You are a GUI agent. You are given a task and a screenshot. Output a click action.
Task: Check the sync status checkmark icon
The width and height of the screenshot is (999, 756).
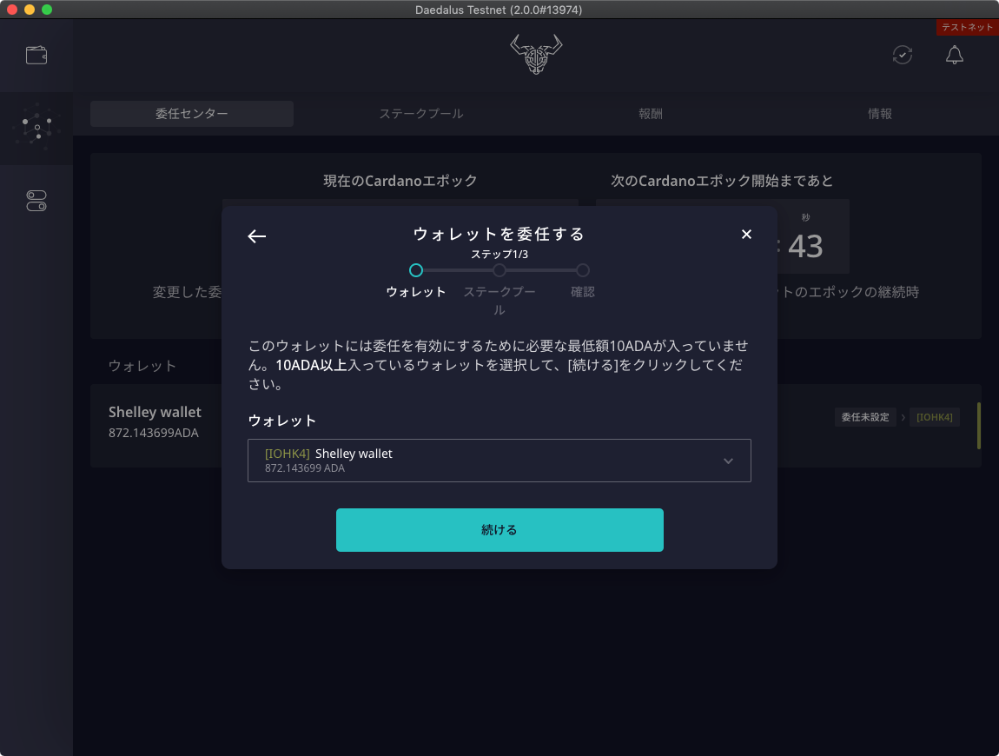pos(902,55)
